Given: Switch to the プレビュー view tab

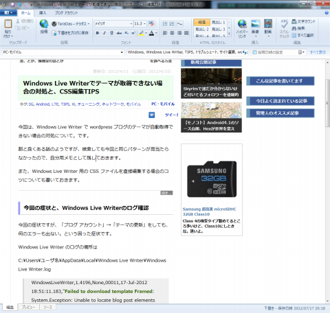Looking at the screenshot, I should pyautogui.click(x=28, y=307).
